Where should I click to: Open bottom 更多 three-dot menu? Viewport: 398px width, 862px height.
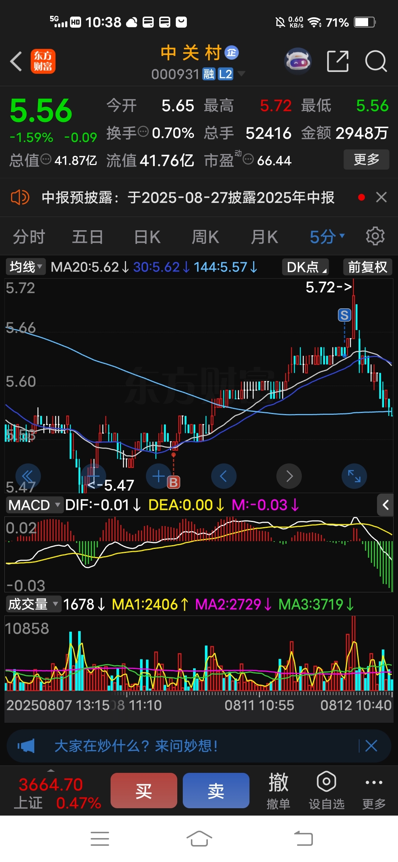tap(374, 791)
